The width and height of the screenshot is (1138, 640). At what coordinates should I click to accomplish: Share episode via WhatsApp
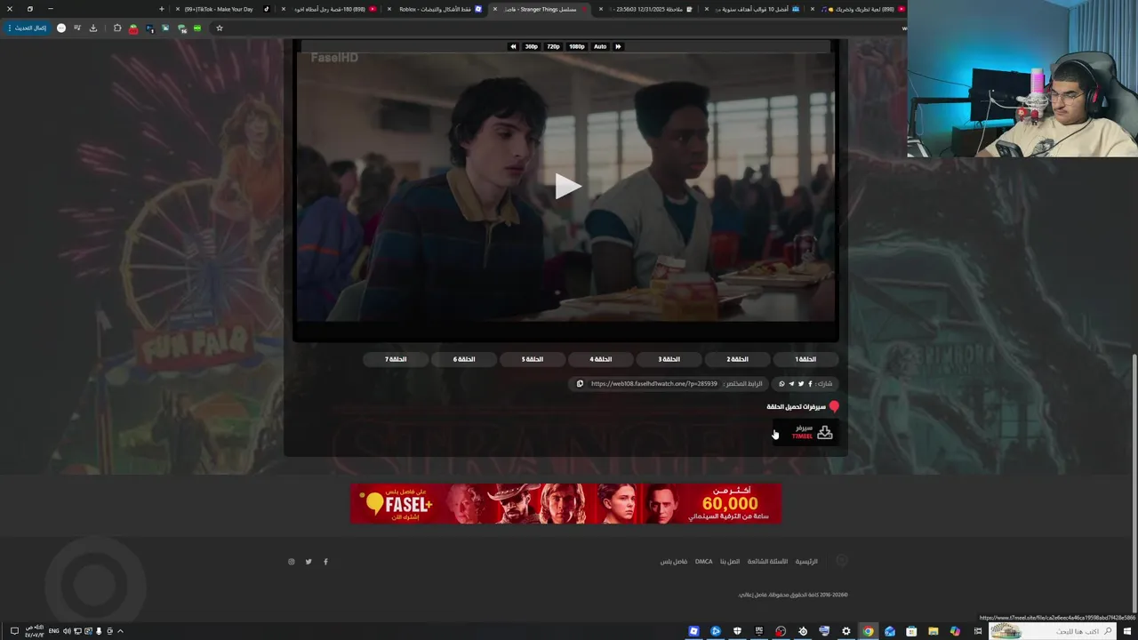(781, 384)
